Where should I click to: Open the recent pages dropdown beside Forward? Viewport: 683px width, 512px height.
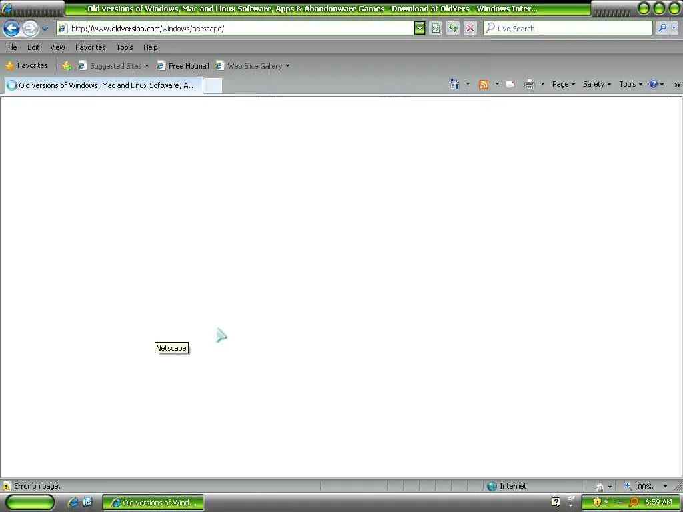[x=45, y=29]
